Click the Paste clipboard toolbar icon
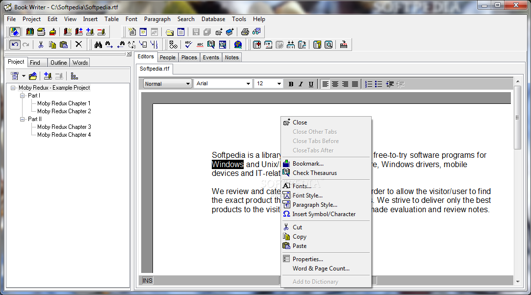The image size is (531, 295). point(64,45)
